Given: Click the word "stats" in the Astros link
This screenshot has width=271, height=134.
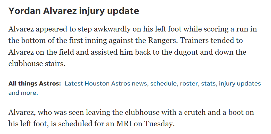Looking at the screenshot, I should pyautogui.click(x=209, y=84).
